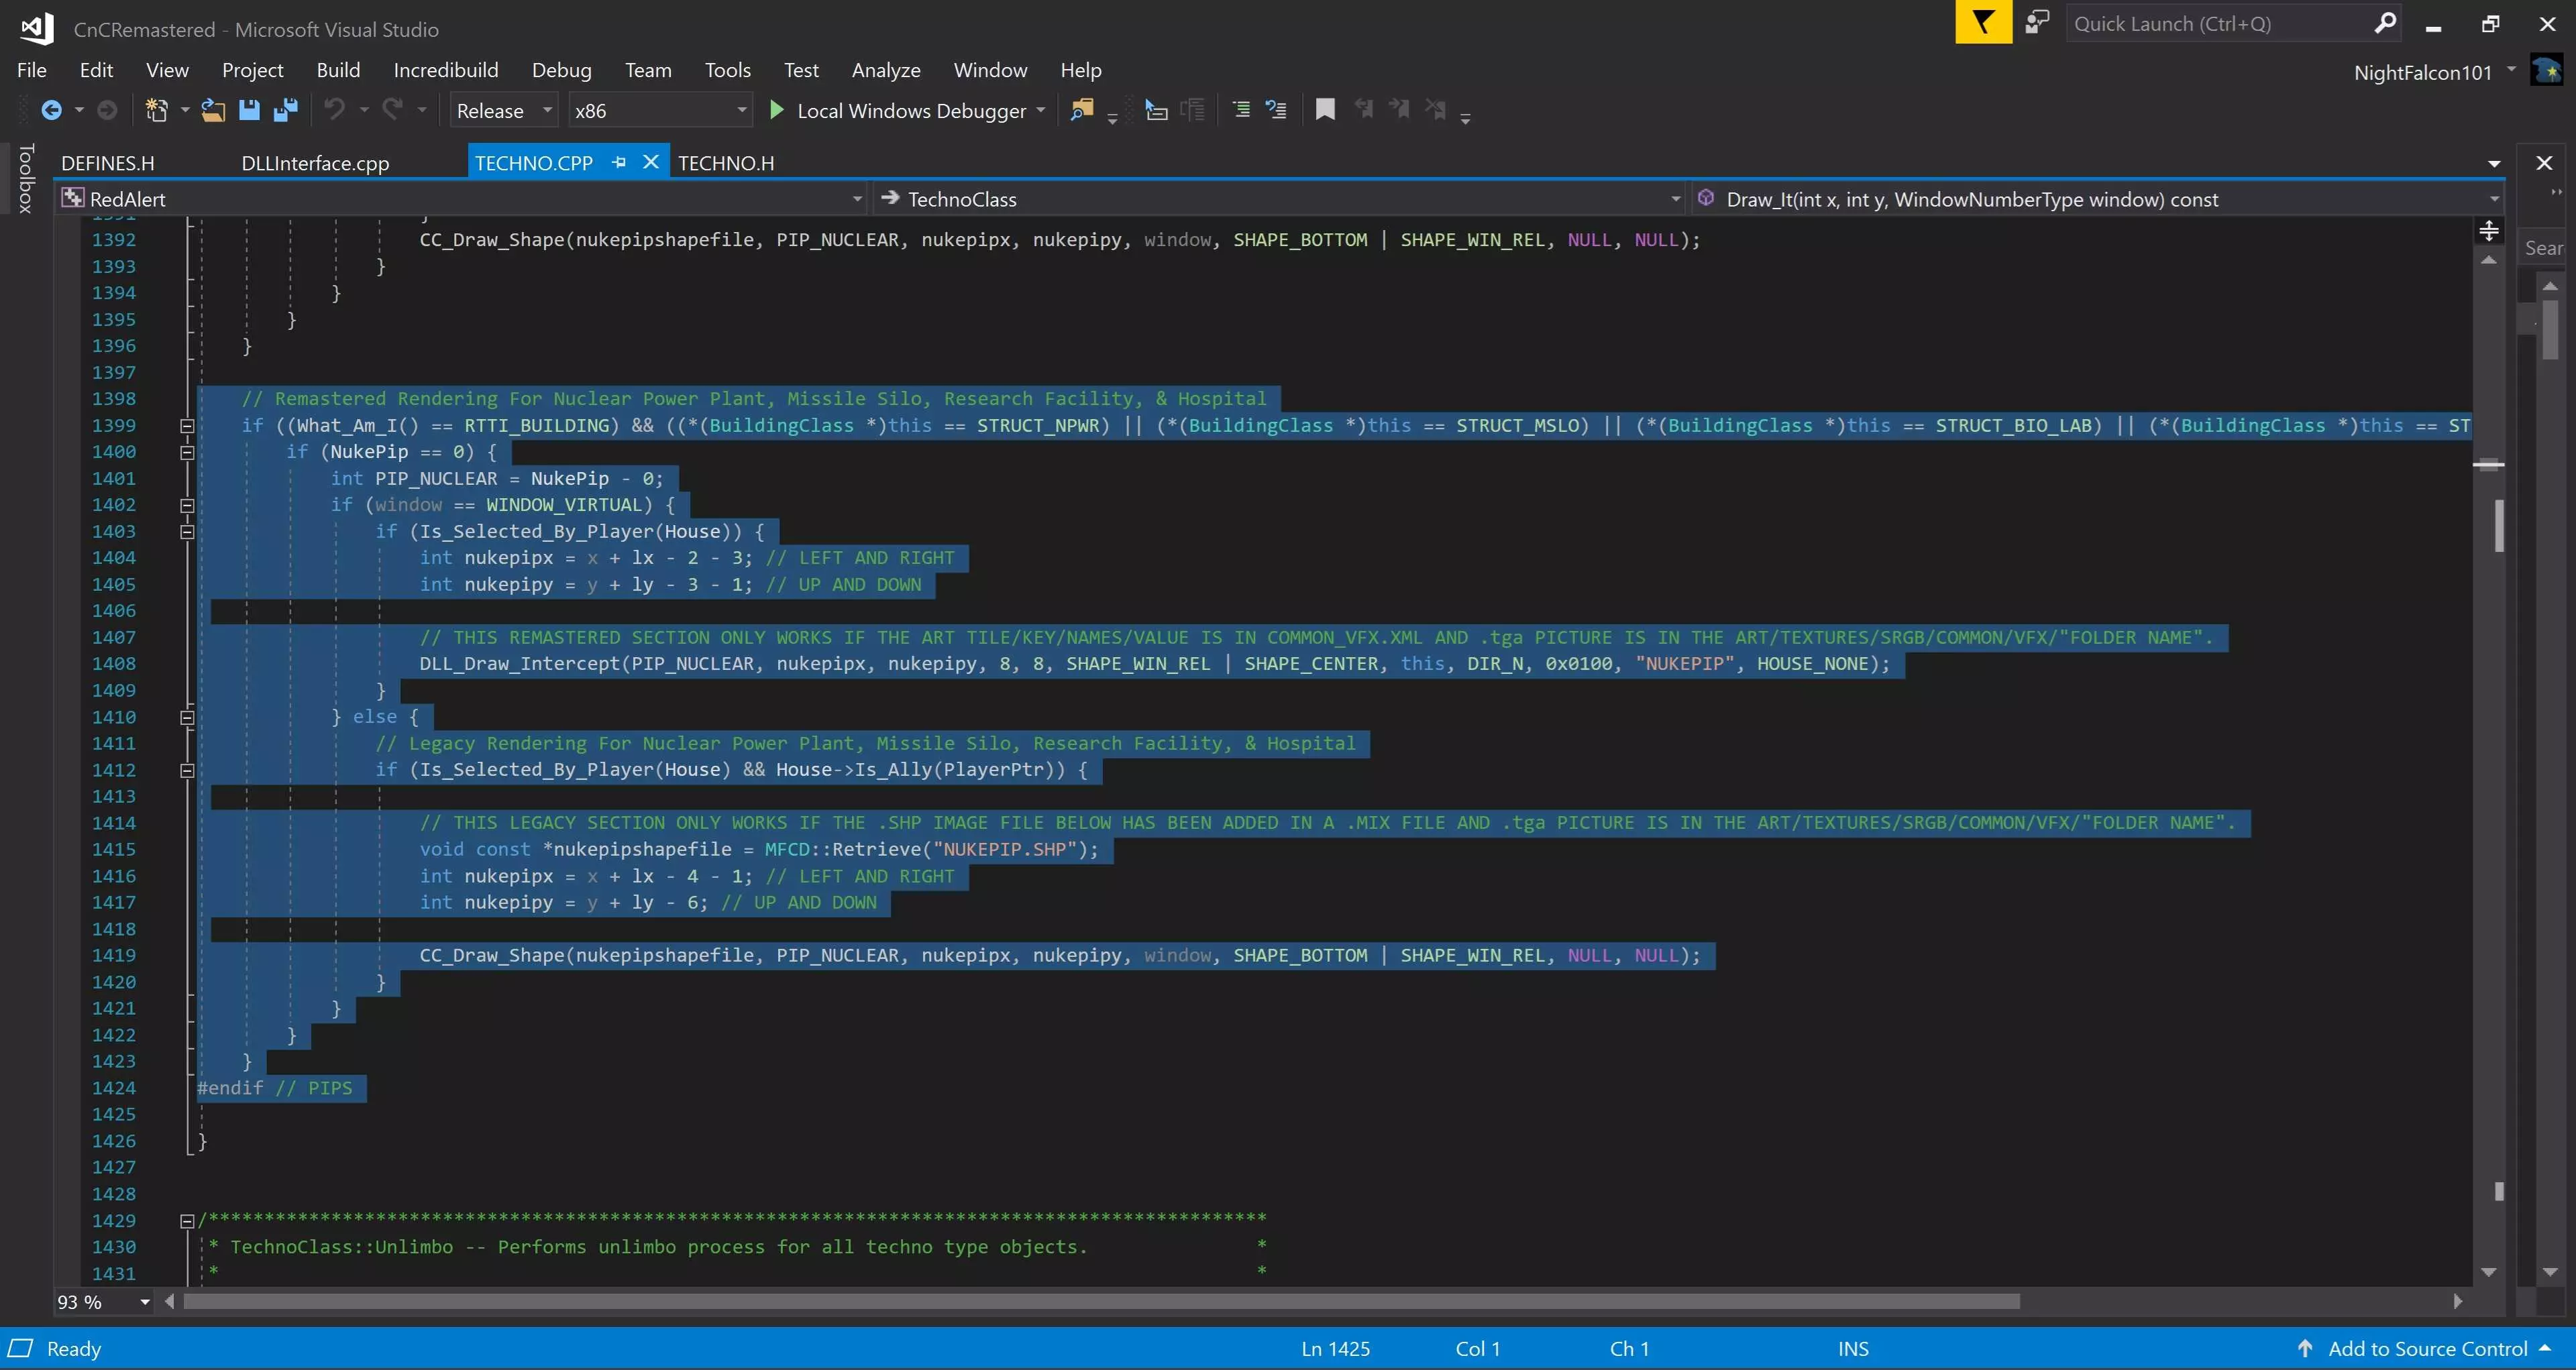Image resolution: width=2576 pixels, height=1370 pixels.
Task: Click the feedback icon beside Quick Launch
Action: pyautogui.click(x=2036, y=22)
